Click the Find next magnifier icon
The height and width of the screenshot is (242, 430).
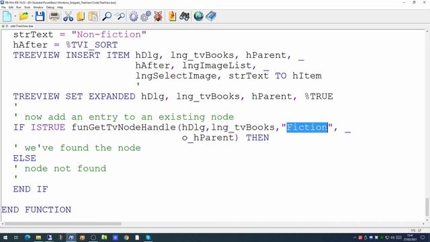[120, 16]
